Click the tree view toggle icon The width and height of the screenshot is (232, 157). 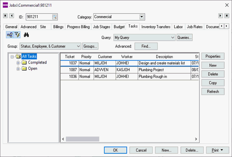pos(9,34)
